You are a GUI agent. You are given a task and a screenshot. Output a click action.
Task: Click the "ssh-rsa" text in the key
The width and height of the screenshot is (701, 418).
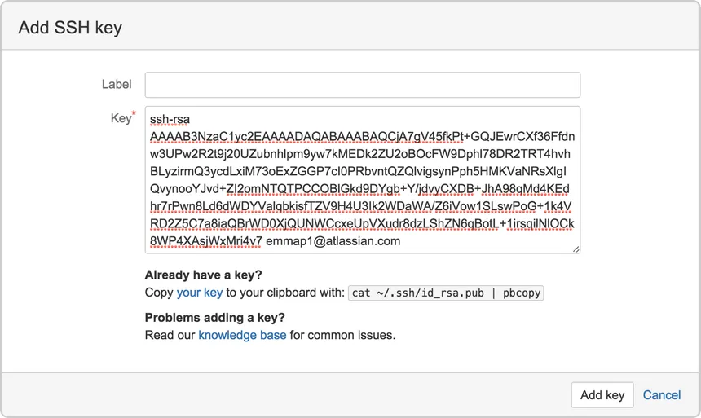(x=170, y=120)
